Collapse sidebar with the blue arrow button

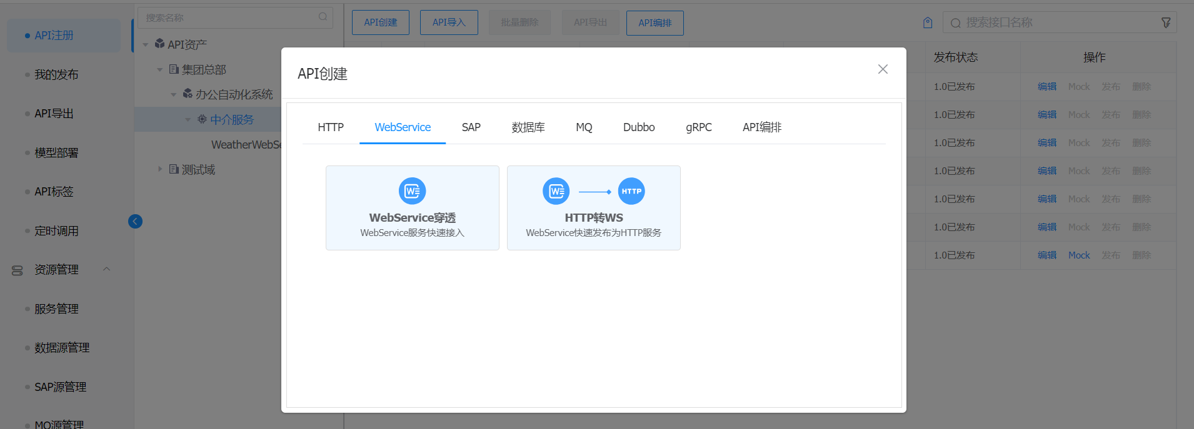click(135, 221)
